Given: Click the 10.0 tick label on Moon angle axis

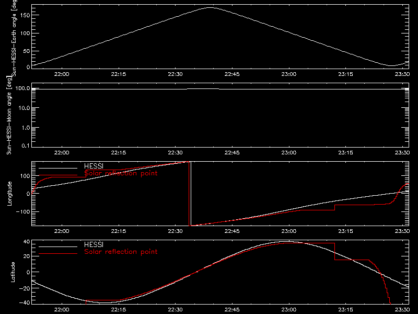Looking at the screenshot, I should coord(24,108).
